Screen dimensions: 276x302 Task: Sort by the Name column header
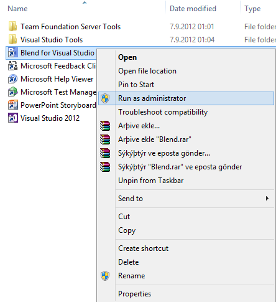(17, 9)
